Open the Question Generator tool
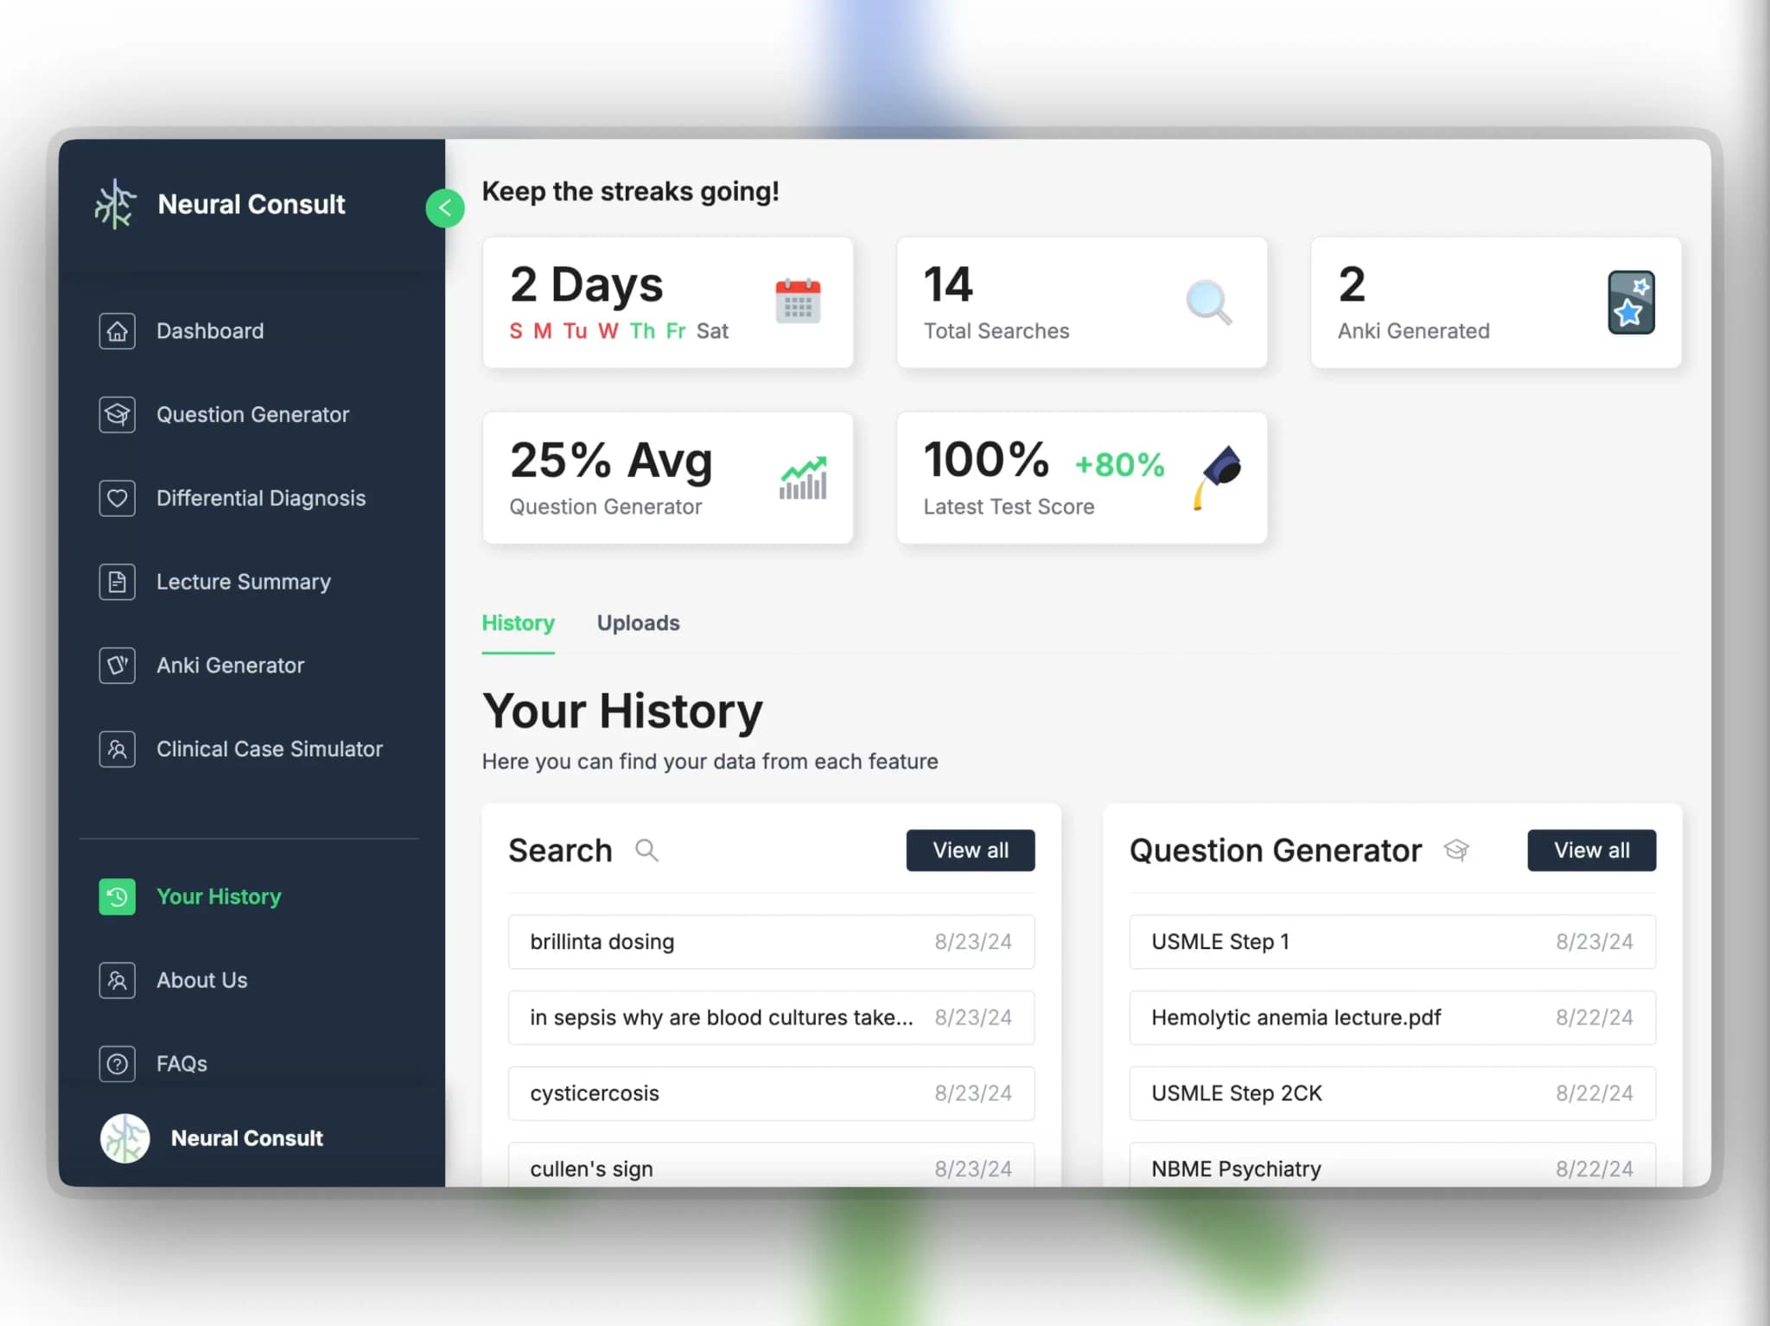 click(252, 414)
